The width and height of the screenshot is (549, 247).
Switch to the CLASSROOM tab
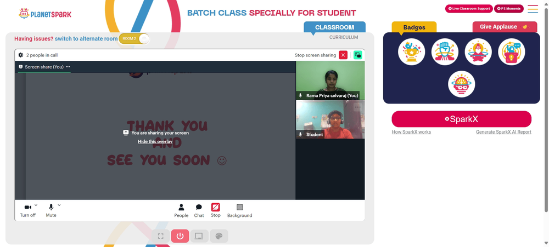[x=334, y=27]
